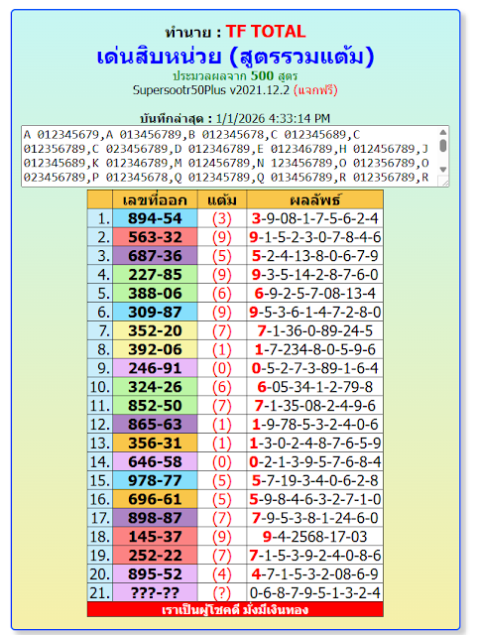The width and height of the screenshot is (478, 635).
Task: Select drawn number 865-63
Action: (155, 425)
